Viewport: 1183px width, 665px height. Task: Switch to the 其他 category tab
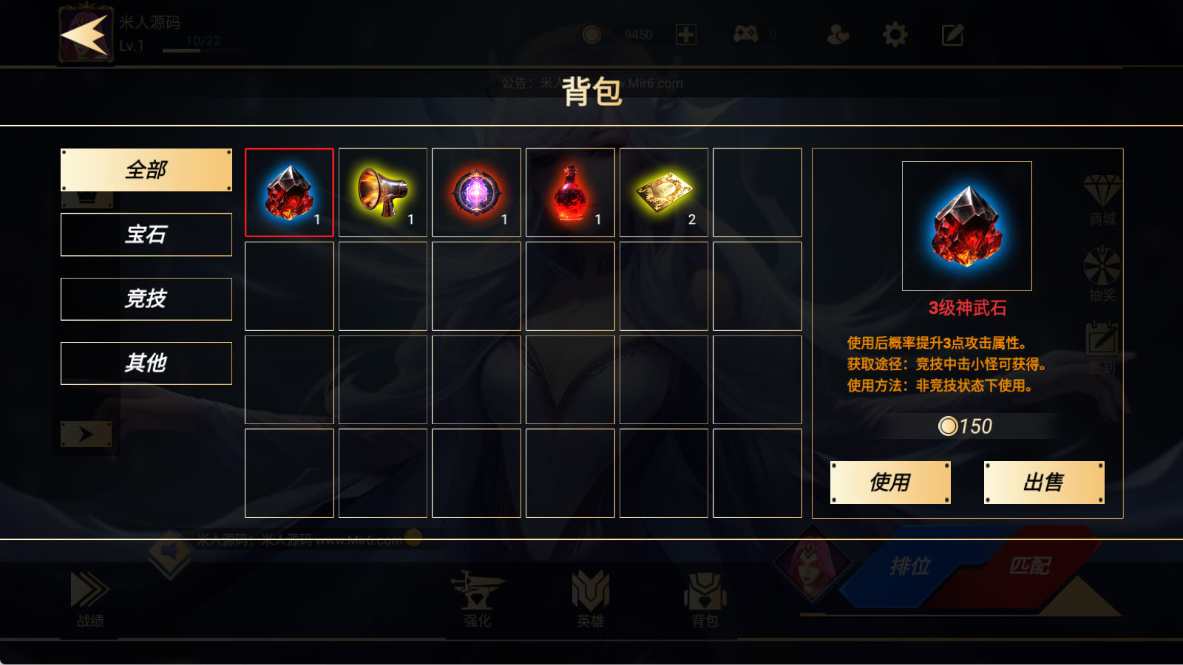click(x=146, y=363)
